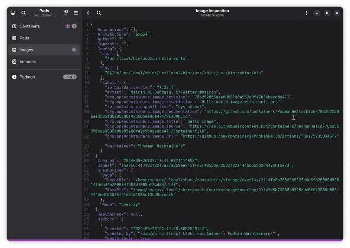Click the purple running containers count badge

(67, 26)
